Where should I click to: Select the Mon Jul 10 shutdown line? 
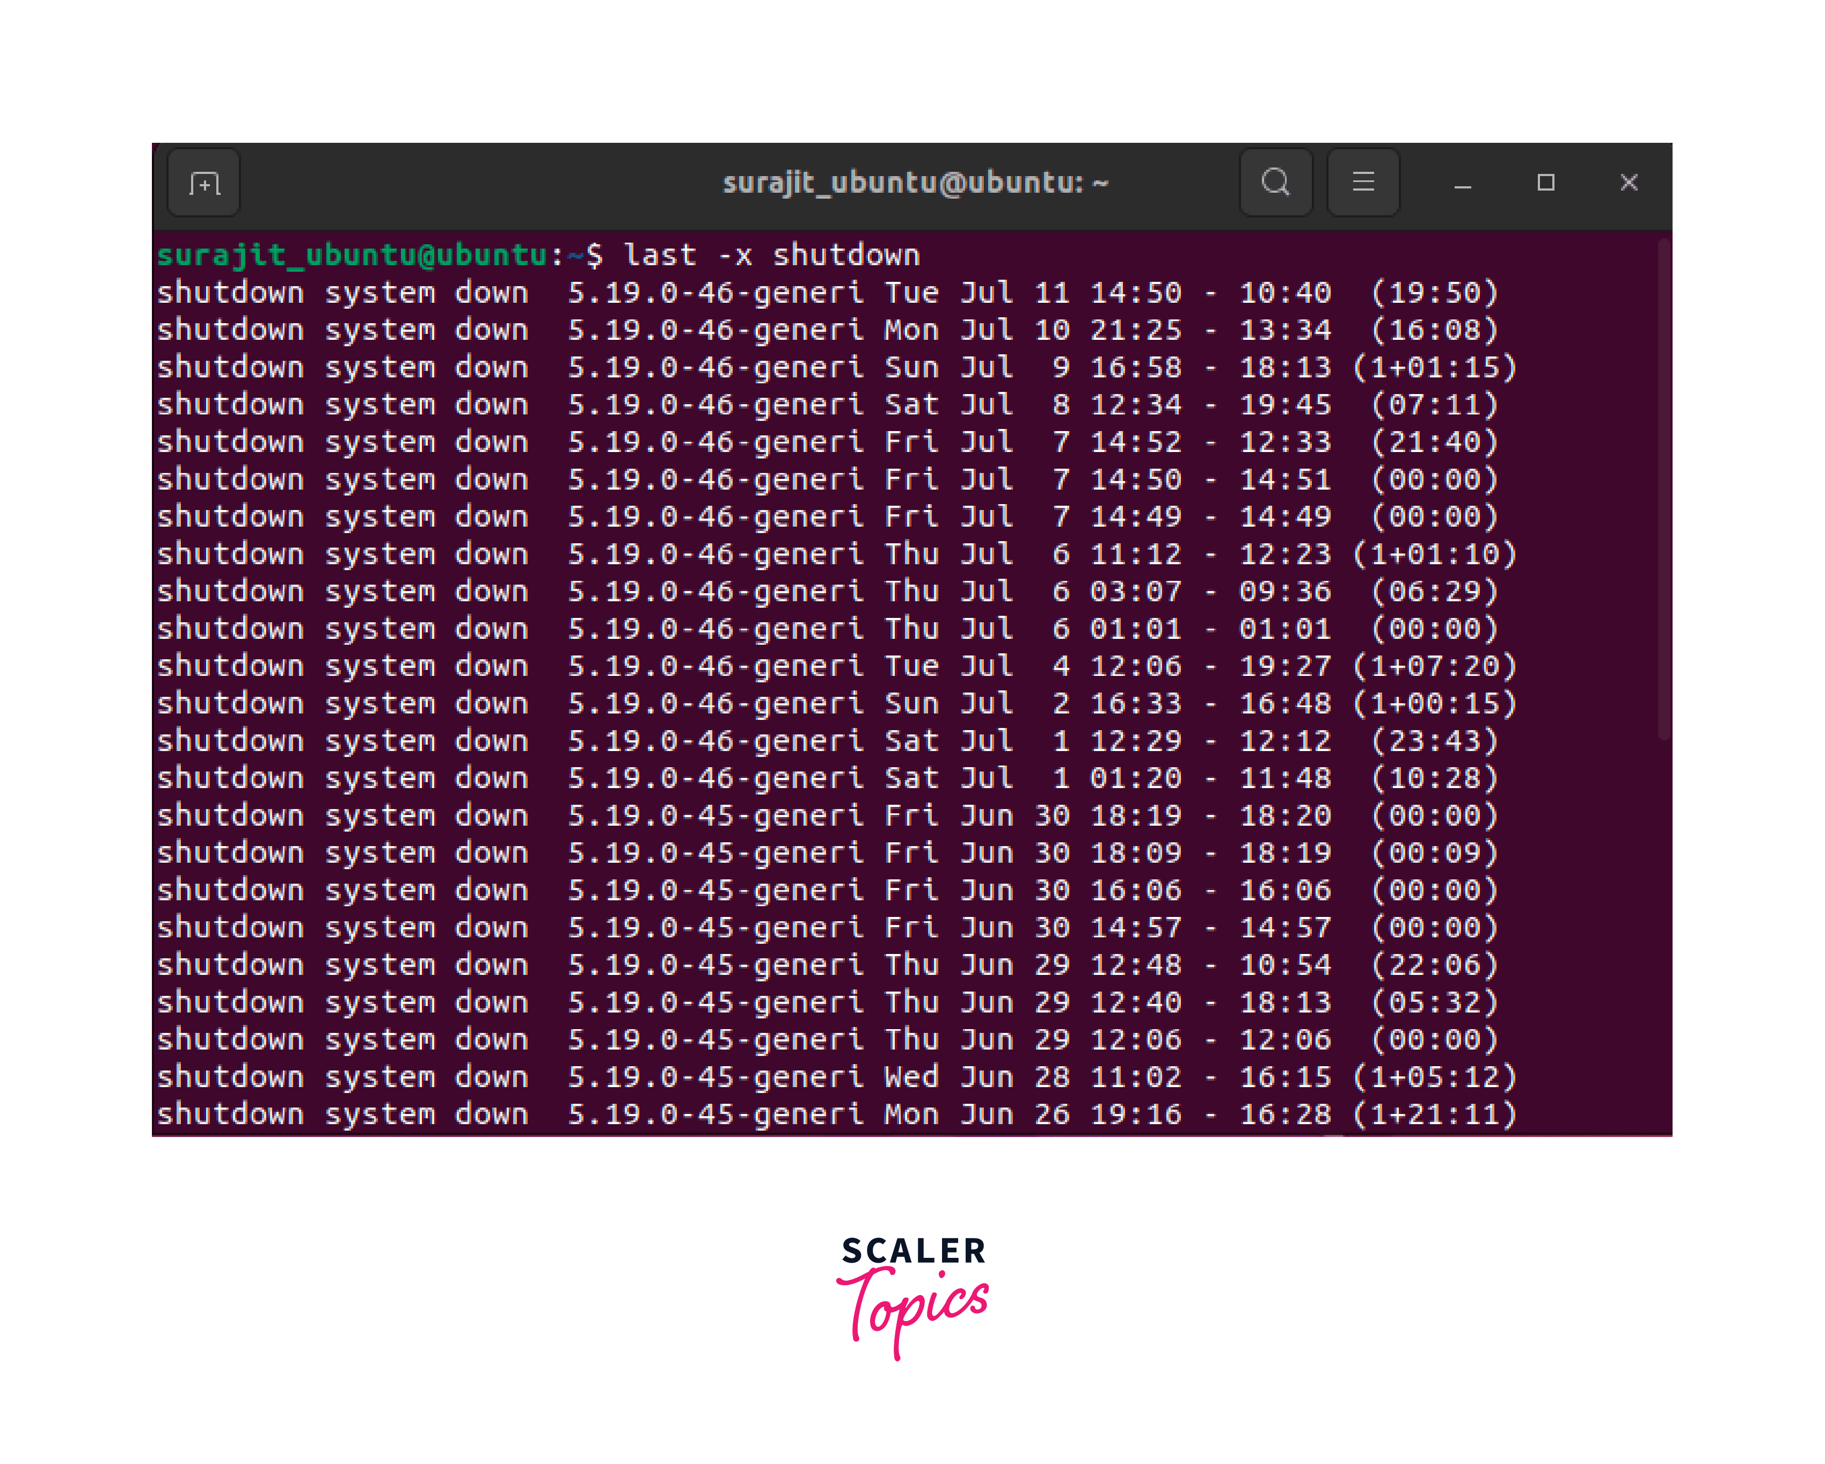pos(762,330)
